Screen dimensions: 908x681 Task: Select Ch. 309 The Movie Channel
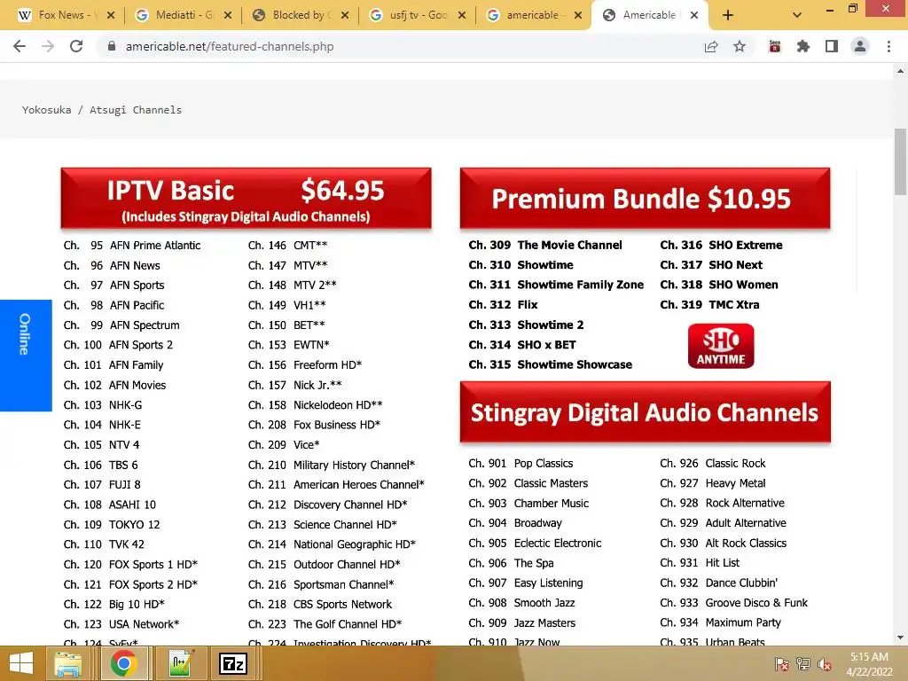coord(545,245)
